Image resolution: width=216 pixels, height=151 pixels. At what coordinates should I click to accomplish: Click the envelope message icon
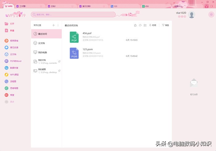[194, 83]
